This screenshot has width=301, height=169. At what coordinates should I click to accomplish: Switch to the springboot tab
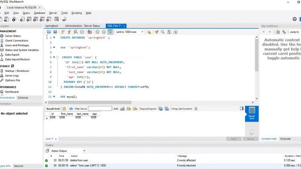[52, 26]
